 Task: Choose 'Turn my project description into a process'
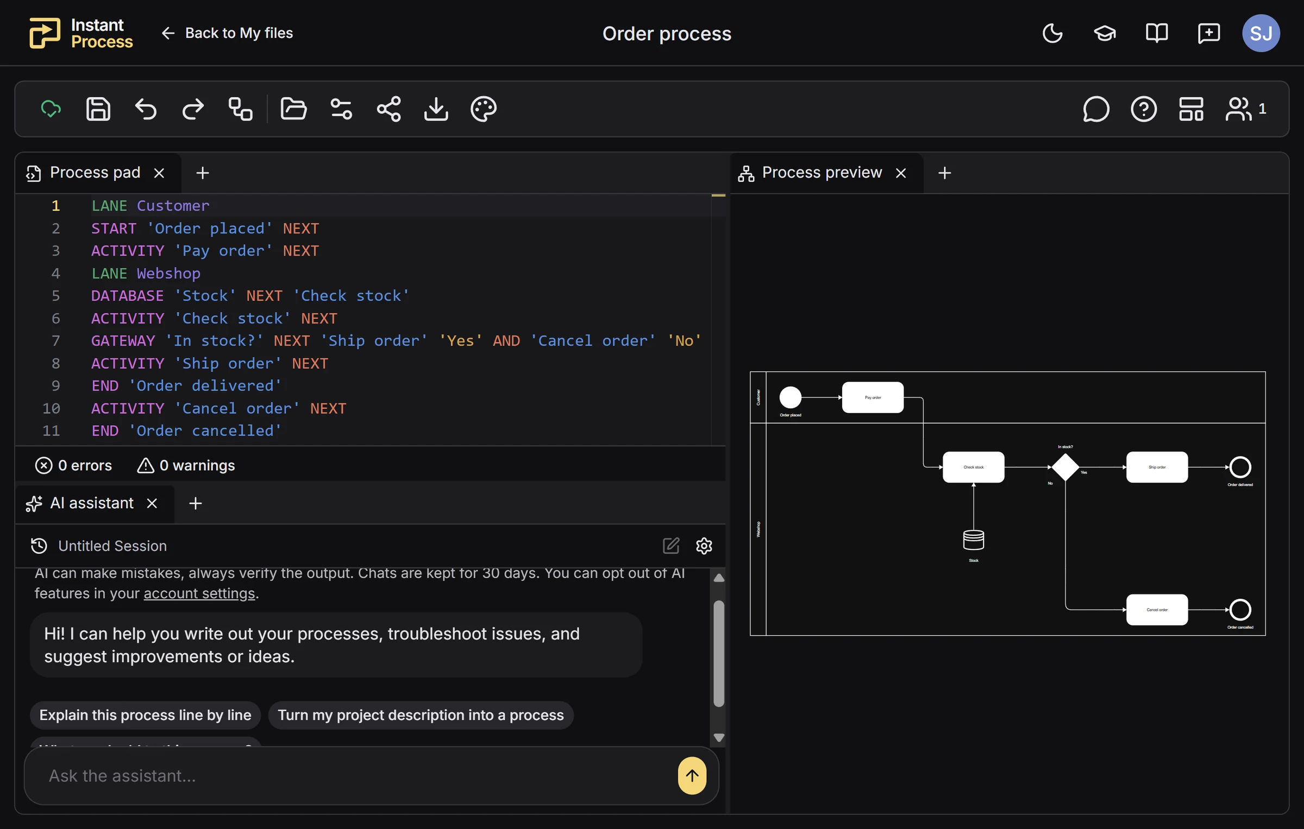(x=421, y=715)
